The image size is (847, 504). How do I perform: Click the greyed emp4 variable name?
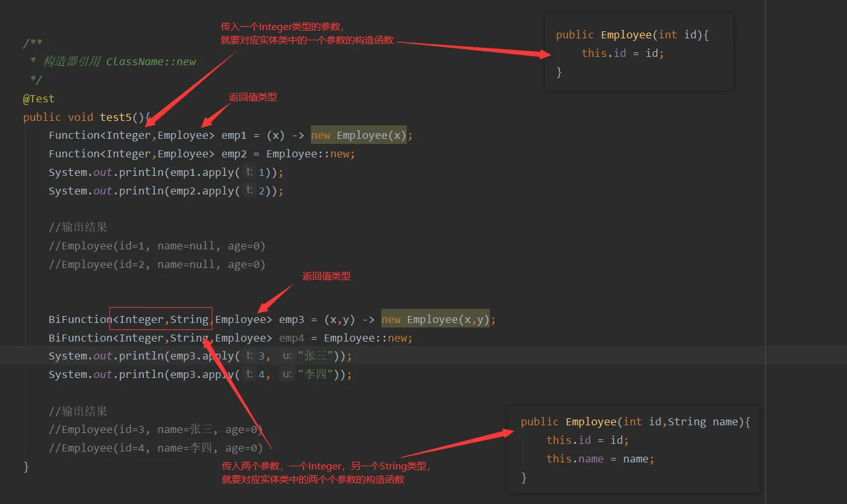coord(292,338)
